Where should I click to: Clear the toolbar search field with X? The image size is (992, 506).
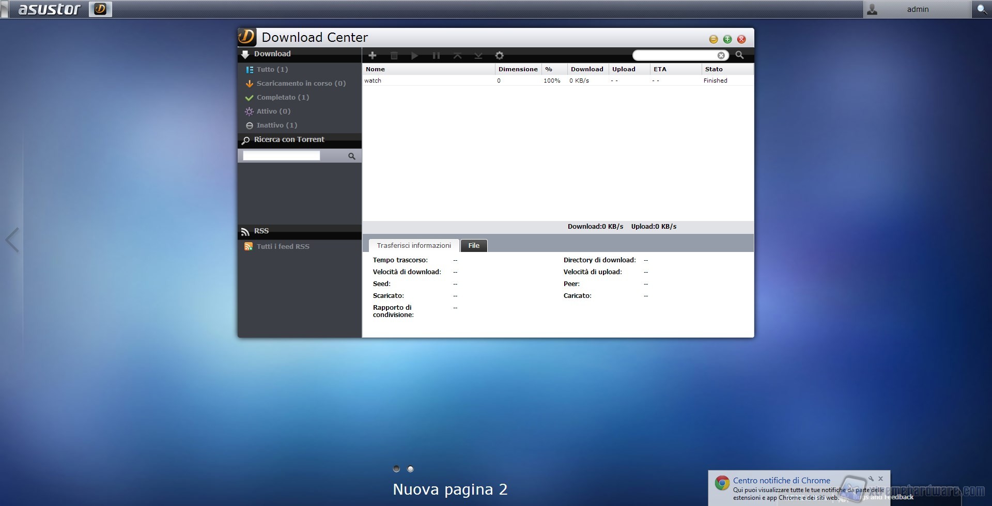point(721,55)
